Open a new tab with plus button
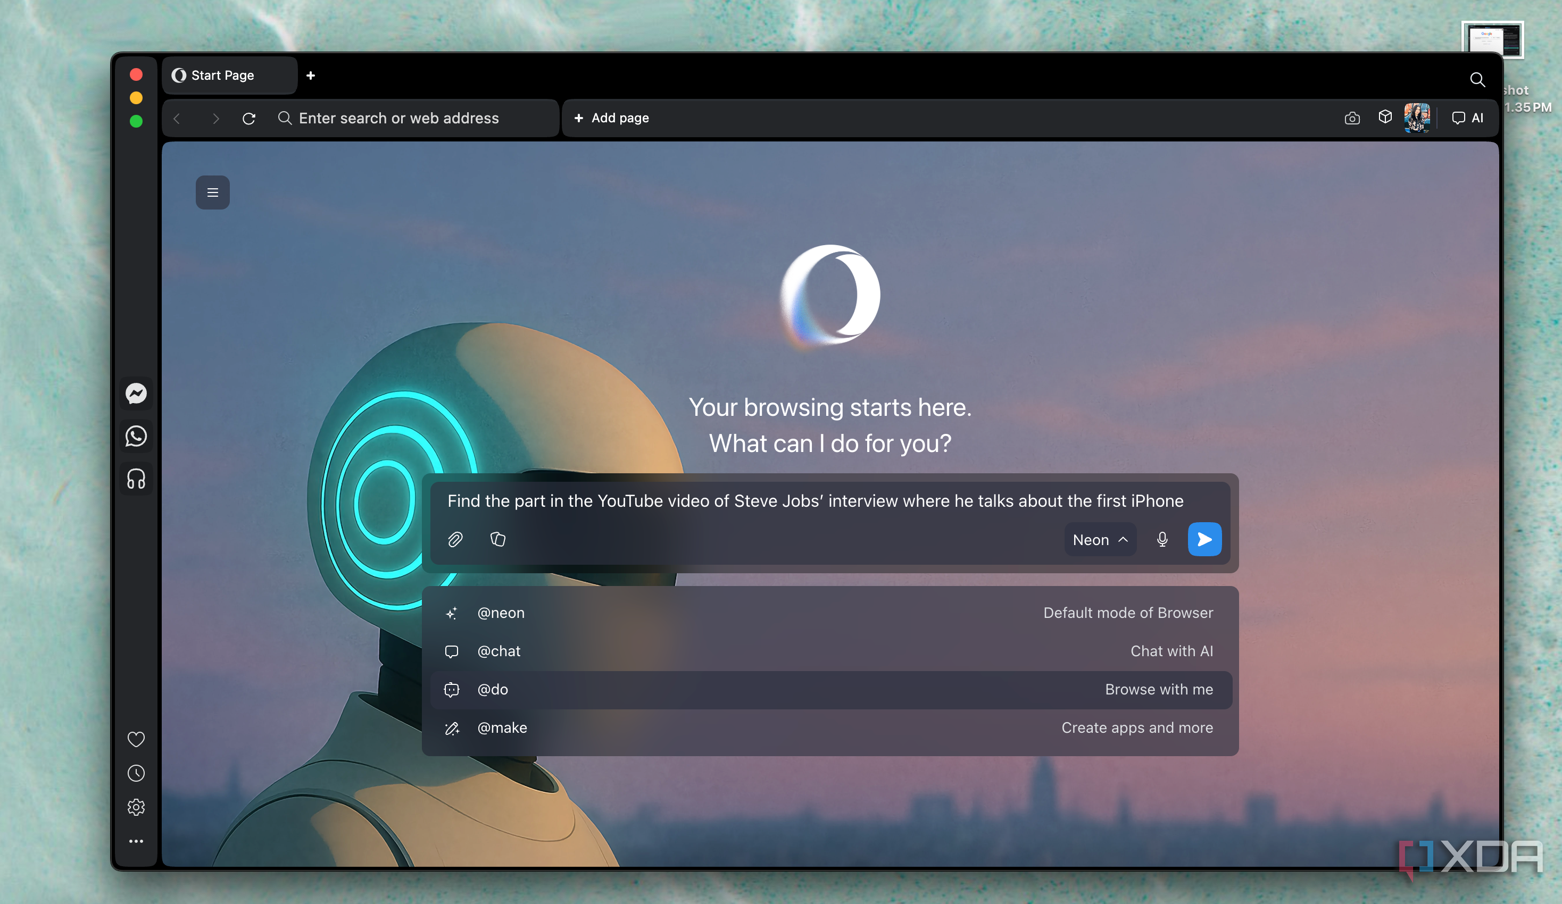1562x904 pixels. (x=311, y=76)
